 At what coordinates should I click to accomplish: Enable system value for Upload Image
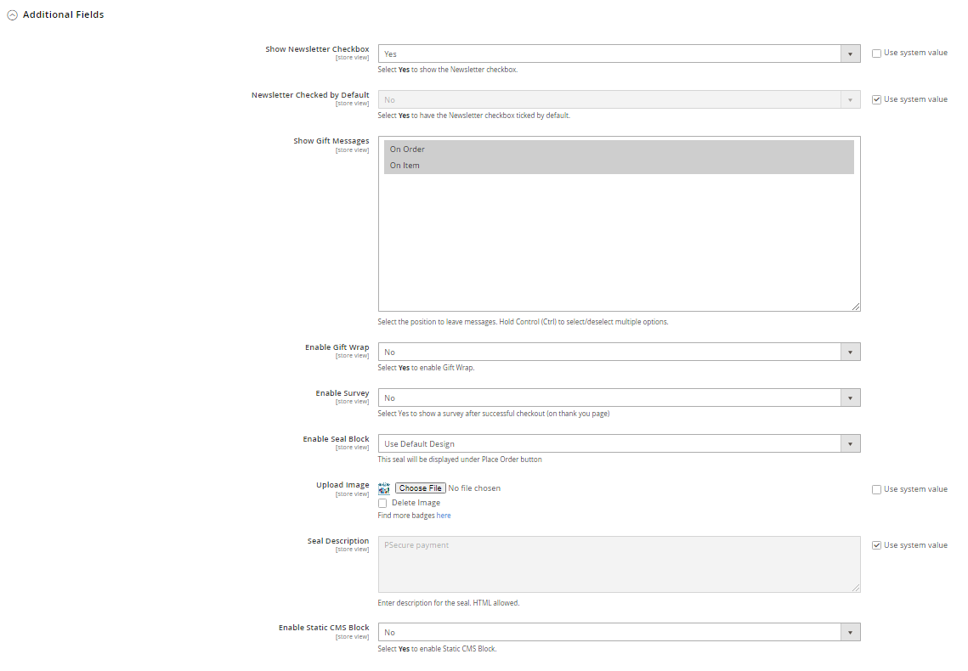pyautogui.click(x=876, y=489)
